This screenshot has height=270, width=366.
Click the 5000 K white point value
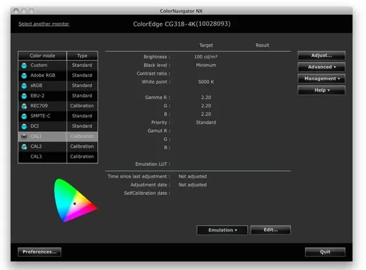206,82
